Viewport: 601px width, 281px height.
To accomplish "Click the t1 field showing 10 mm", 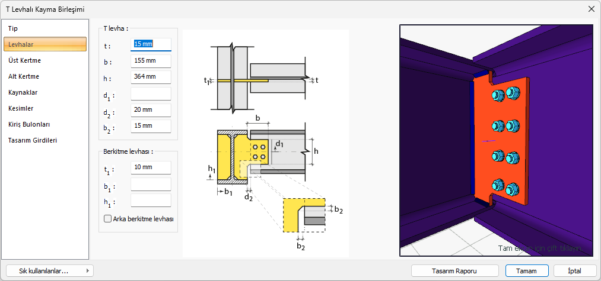I will (151, 167).
